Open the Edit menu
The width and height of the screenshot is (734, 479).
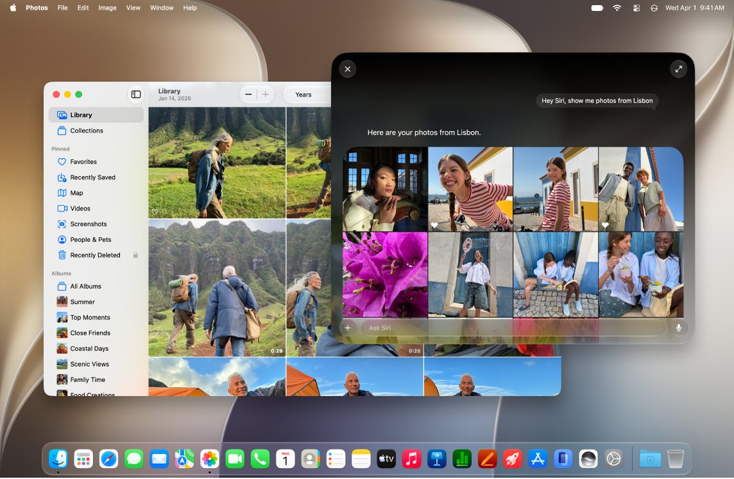pos(83,8)
